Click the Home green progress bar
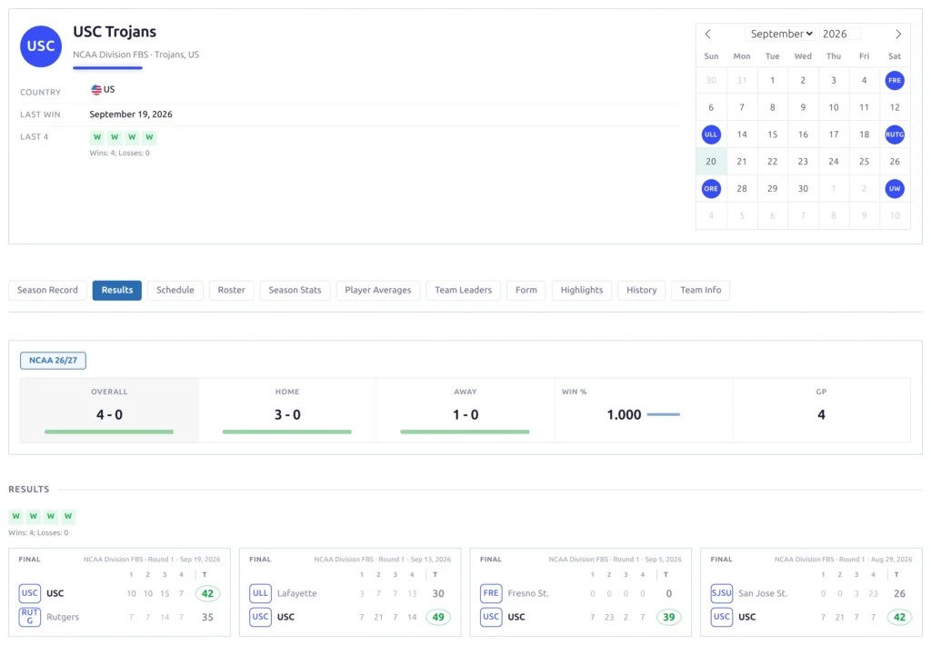 click(286, 432)
